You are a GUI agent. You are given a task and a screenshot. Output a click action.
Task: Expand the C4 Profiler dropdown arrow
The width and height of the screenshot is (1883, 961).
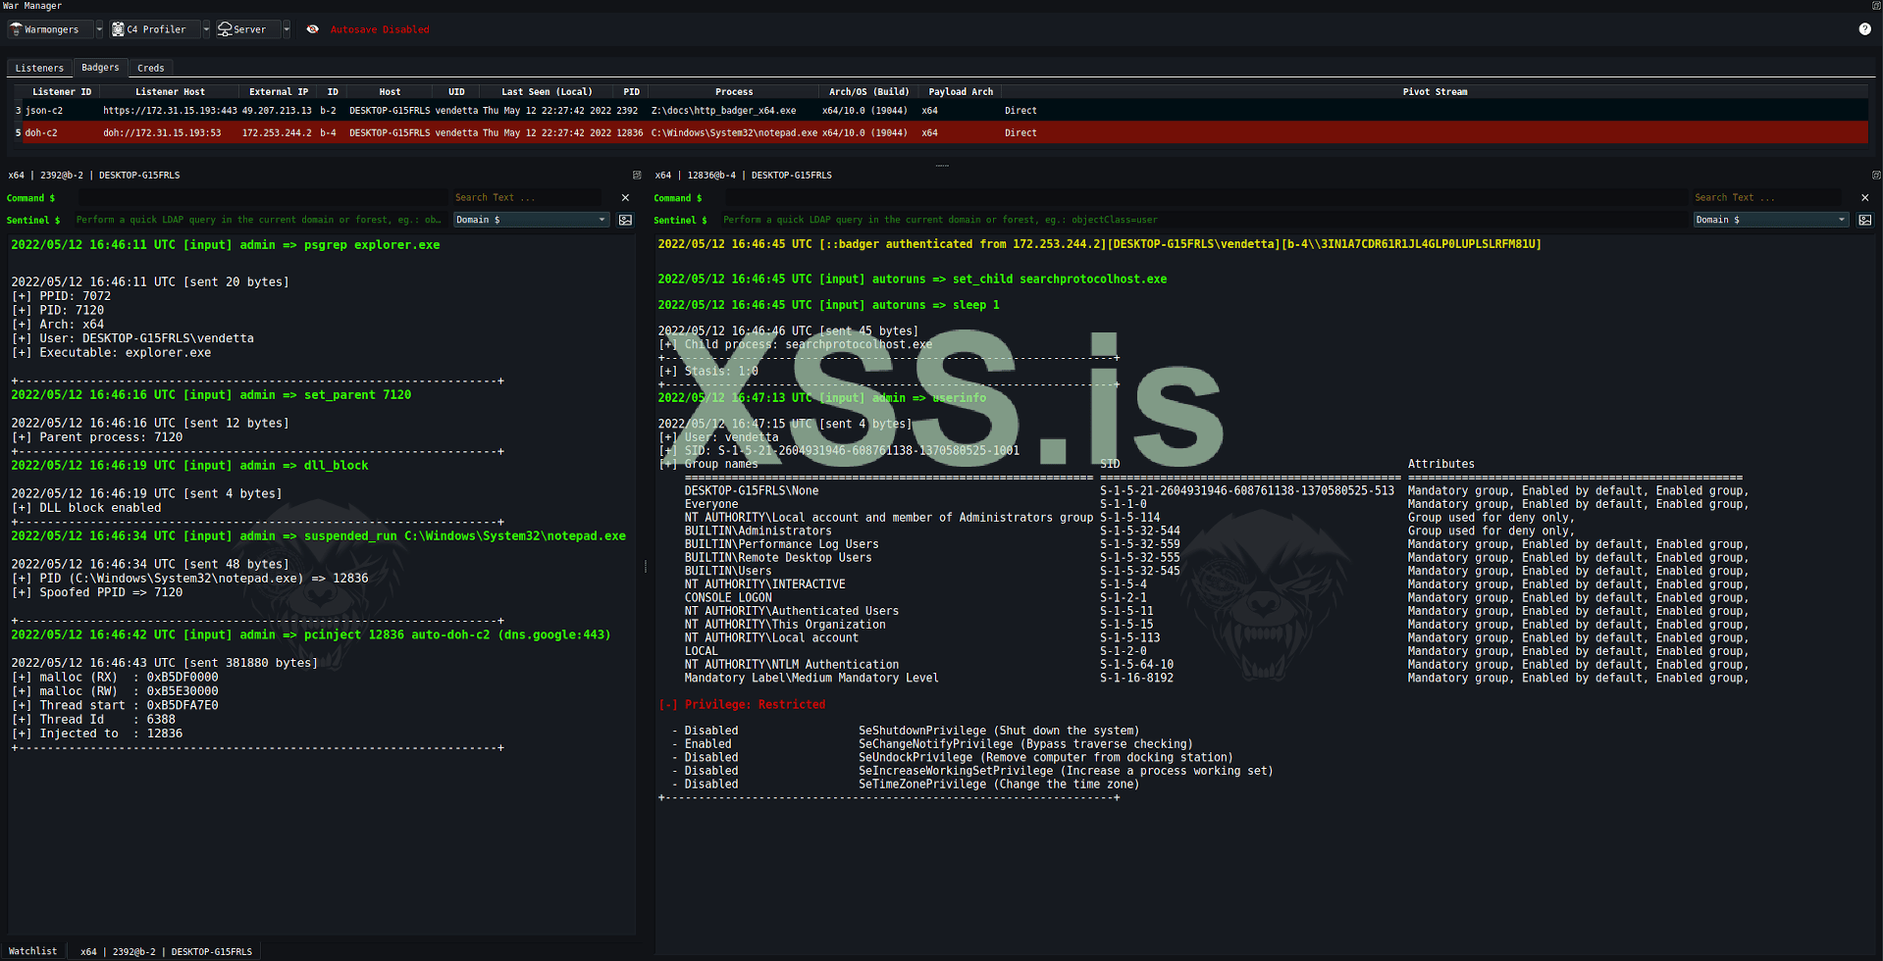206,29
